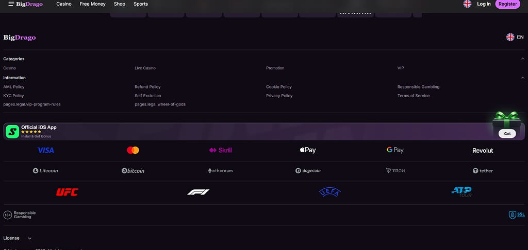
Task: Open the Responsible Gambling information link
Action: [x=418, y=87]
